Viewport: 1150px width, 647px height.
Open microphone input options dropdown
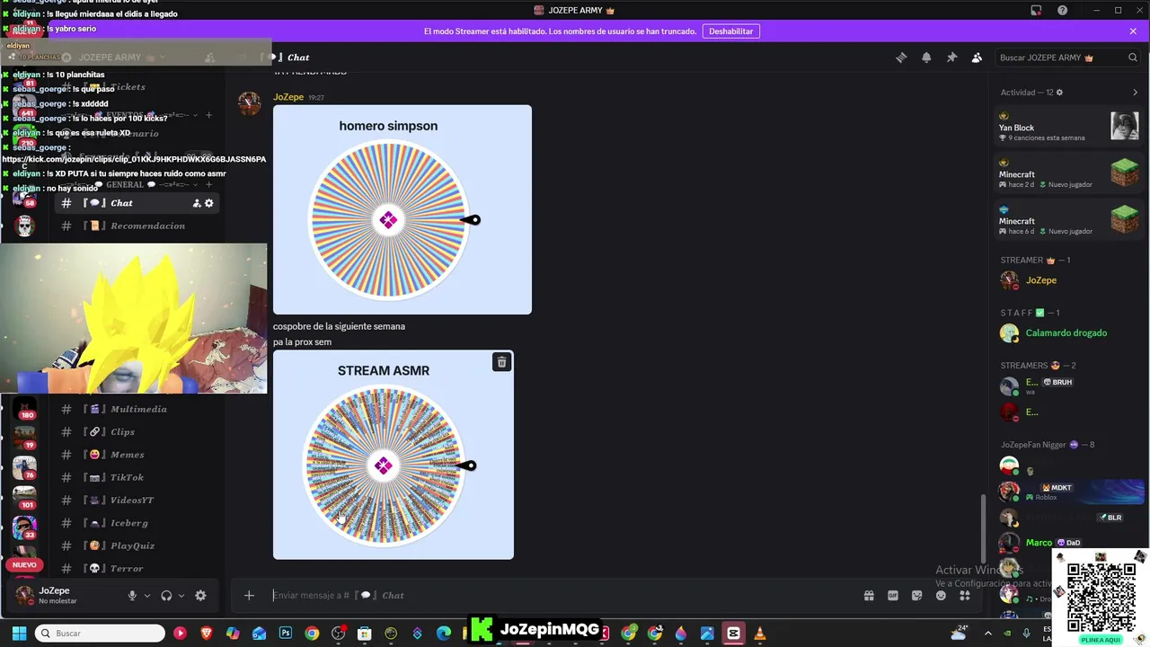(147, 595)
